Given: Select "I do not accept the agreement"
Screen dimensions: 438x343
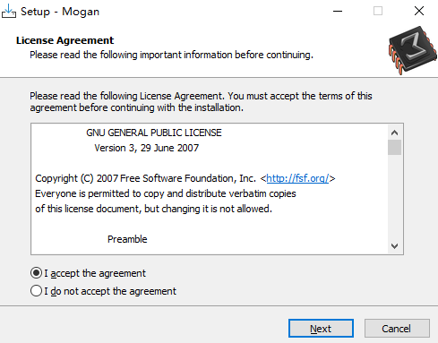Looking at the screenshot, I should (103, 291).
